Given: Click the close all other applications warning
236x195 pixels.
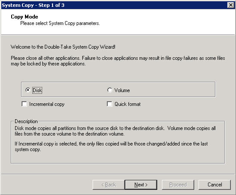Looking at the screenshot, I should (118, 61).
